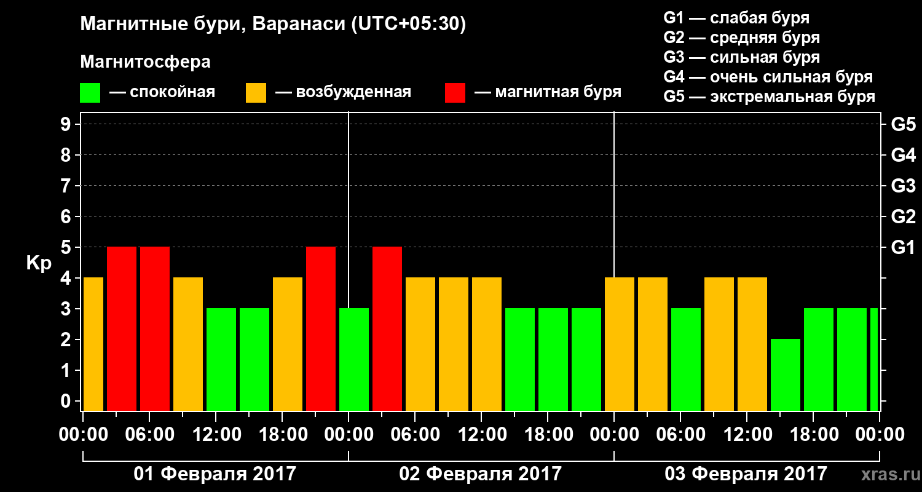922x492 pixels.
Task: Click the '— магнитная буря' legend label
Action: [548, 92]
